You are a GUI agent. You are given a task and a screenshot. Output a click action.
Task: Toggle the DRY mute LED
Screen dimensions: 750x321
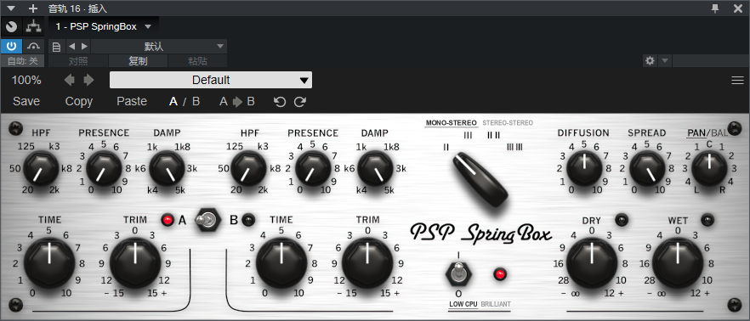(621, 220)
